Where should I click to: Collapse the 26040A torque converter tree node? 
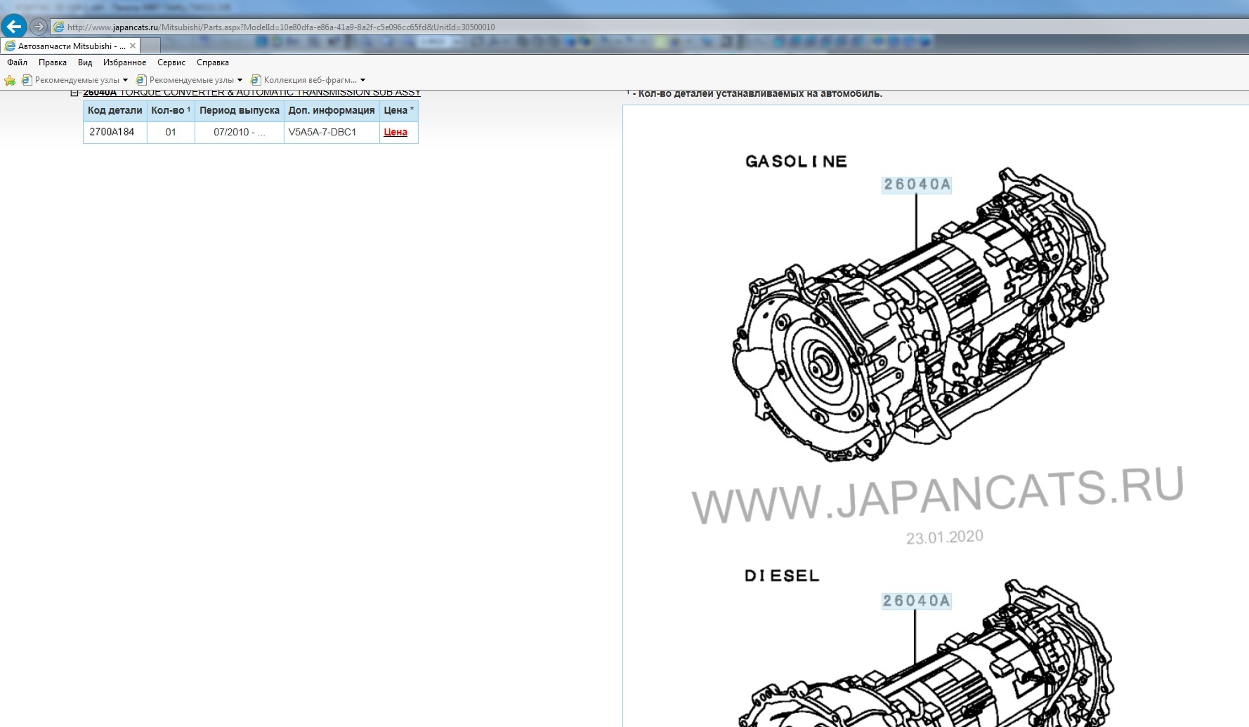(74, 93)
